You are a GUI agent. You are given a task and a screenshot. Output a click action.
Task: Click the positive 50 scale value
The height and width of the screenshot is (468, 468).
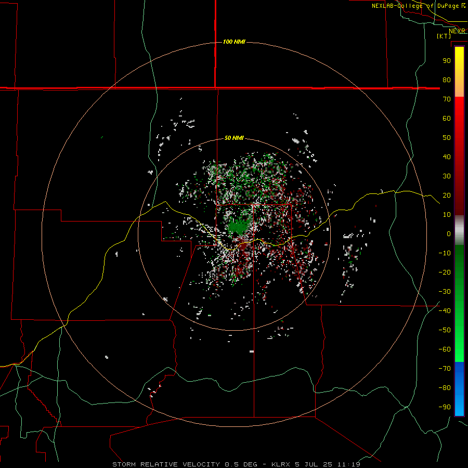447,138
